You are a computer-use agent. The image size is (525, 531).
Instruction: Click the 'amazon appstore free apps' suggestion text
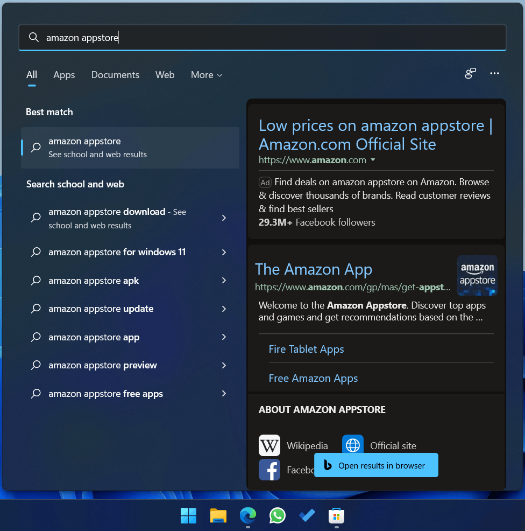coord(105,394)
